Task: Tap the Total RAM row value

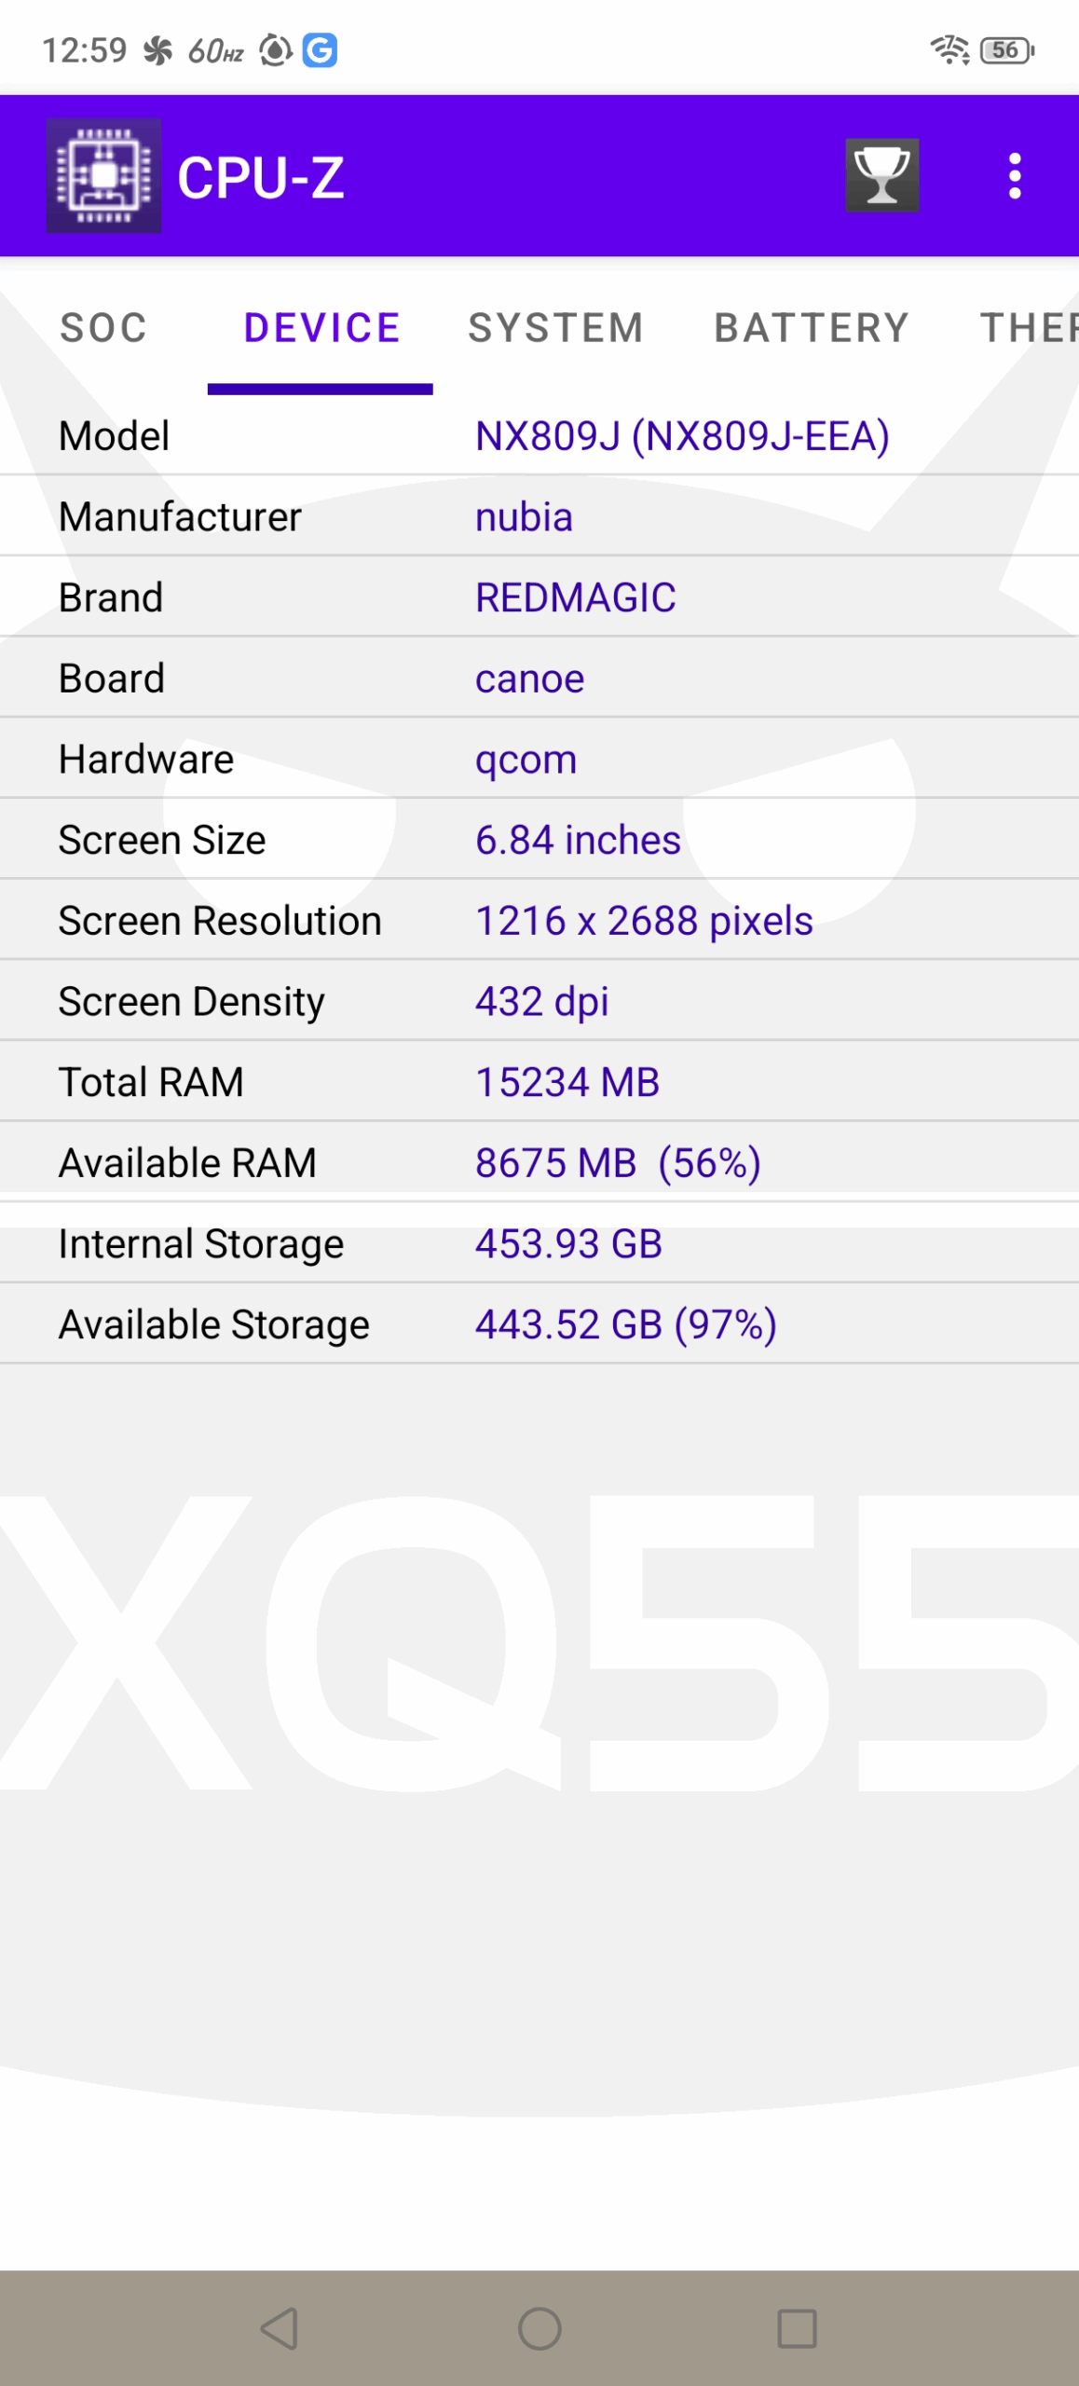Action: click(x=567, y=1082)
